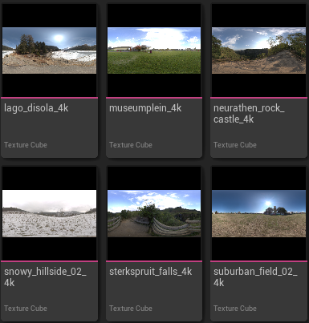Click the sterkspruit_falls_4k asset name label
This screenshot has width=309, height=323.
(x=150, y=272)
